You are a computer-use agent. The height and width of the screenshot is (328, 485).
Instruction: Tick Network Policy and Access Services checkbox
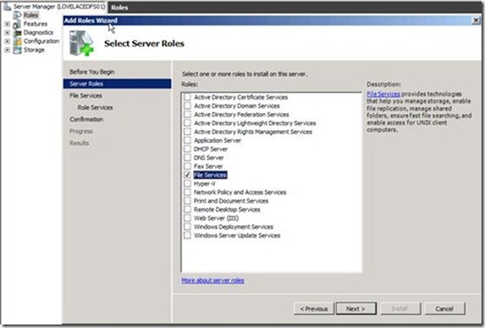tap(187, 192)
